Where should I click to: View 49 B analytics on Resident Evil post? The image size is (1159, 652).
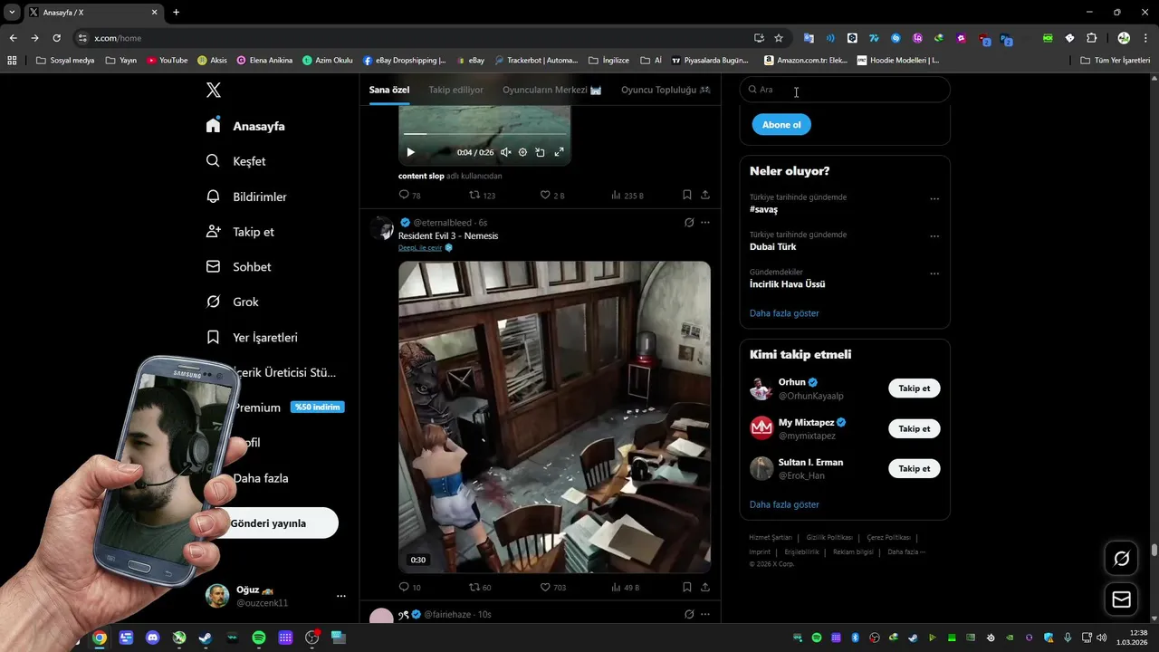coord(625,587)
